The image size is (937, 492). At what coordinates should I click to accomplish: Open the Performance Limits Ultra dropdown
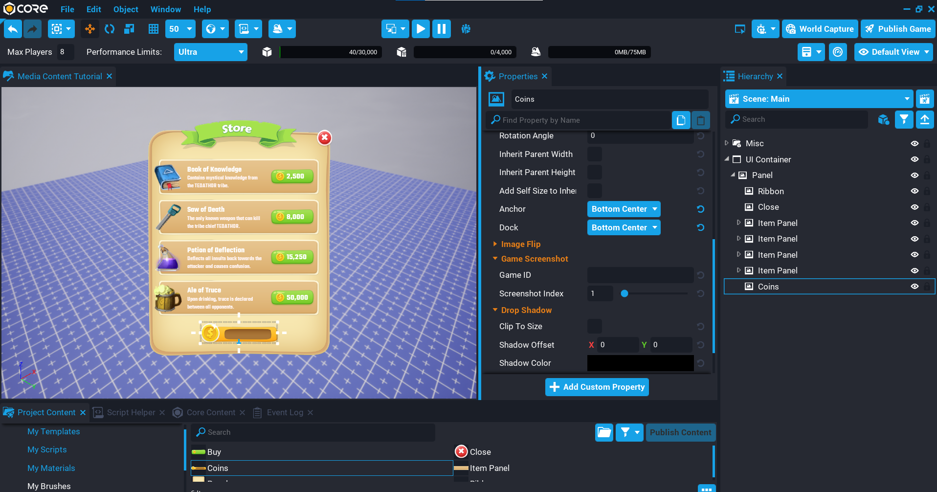[210, 52]
